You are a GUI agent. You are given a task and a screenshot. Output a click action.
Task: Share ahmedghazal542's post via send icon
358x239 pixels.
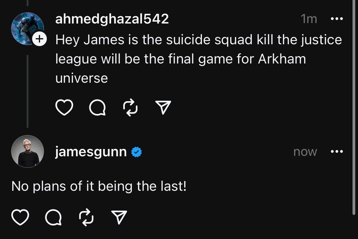click(163, 108)
